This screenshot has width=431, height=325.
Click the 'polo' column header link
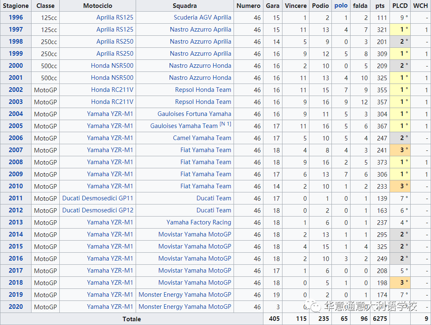[341, 5]
